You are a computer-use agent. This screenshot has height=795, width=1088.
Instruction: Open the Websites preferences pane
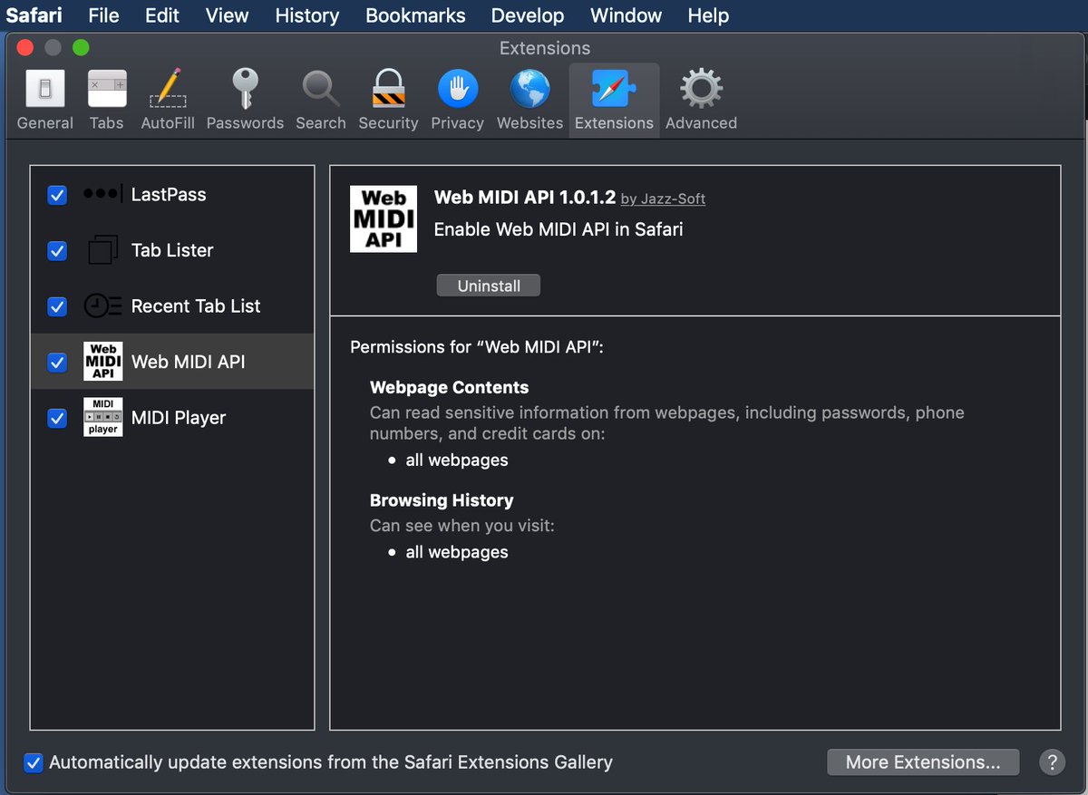(x=529, y=100)
